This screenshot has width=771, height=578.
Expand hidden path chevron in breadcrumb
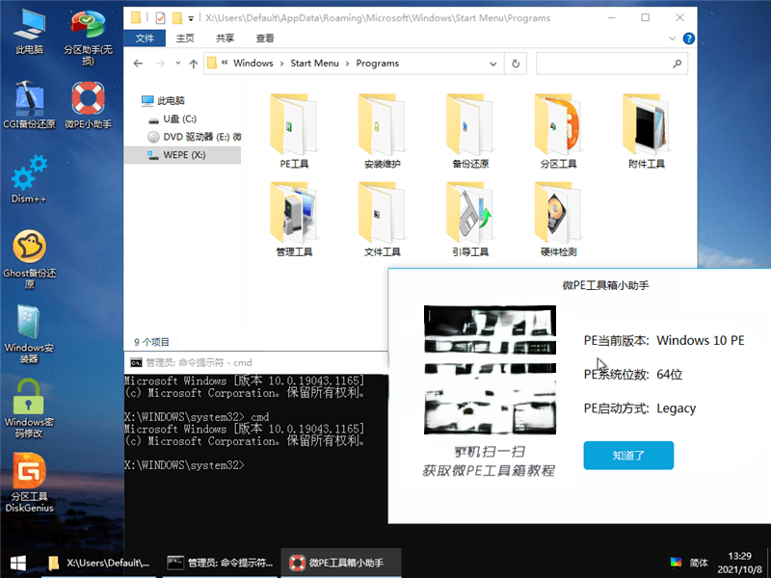point(225,63)
